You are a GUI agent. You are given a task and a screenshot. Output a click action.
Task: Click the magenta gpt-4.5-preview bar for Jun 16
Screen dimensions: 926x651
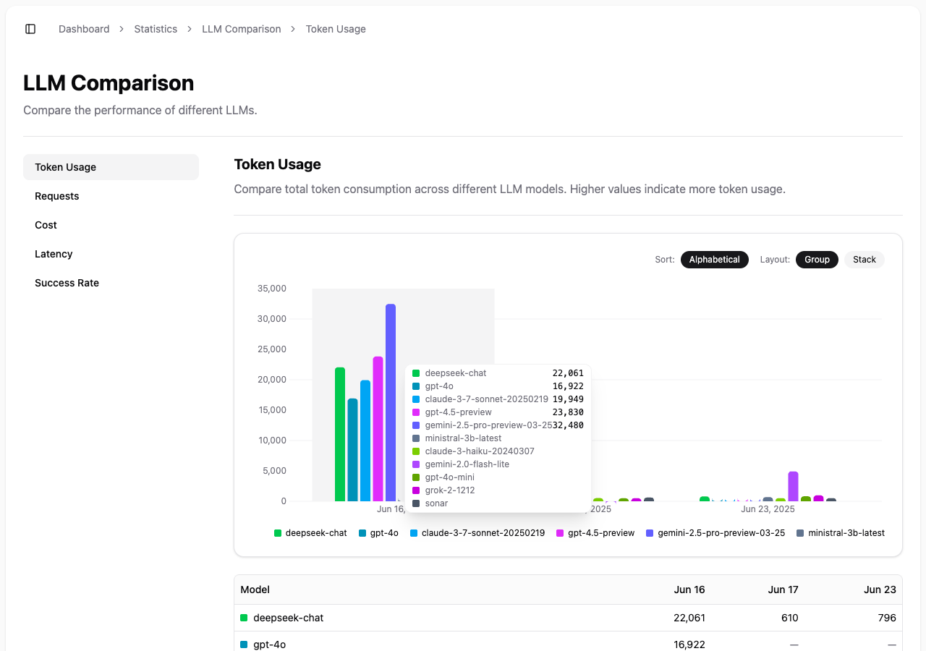[378, 429]
